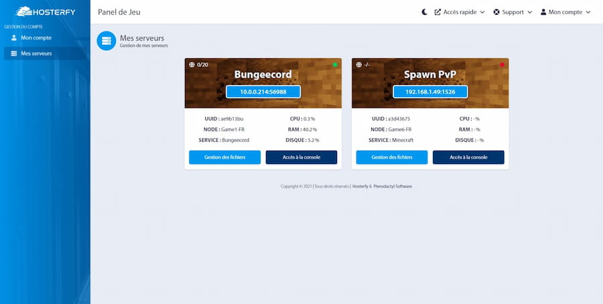Click the red status dot on Spawn PvP
This screenshot has width=603, height=304.
coord(502,65)
